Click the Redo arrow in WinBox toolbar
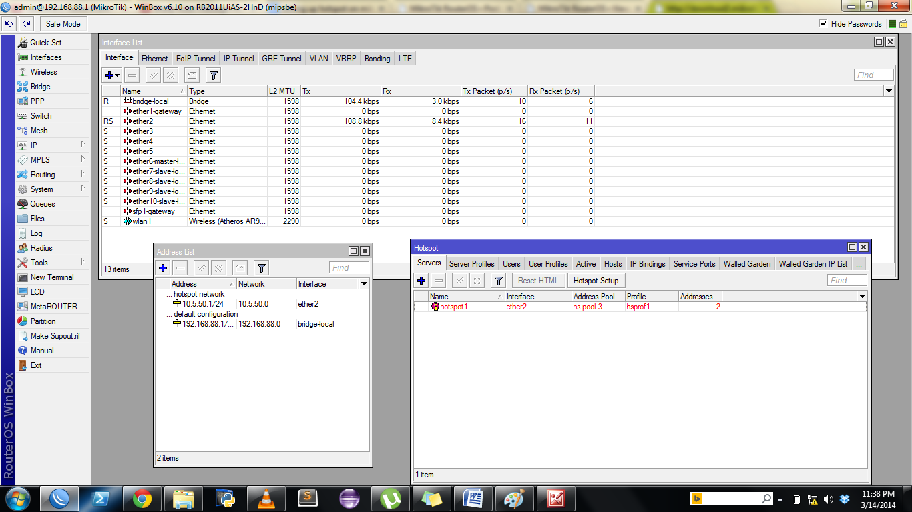The image size is (912, 512). click(26, 23)
